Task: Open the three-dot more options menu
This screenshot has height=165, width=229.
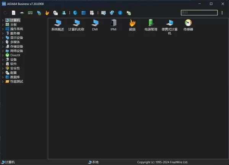Action: click(222, 13)
